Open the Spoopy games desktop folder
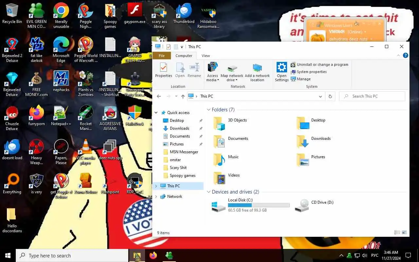Image resolution: width=419 pixels, height=262 pixels. [x=110, y=16]
